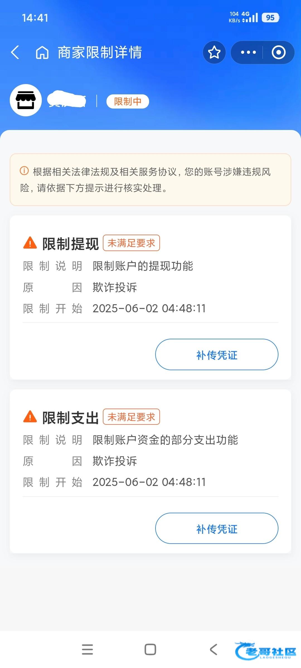Image resolution: width=301 pixels, height=668 pixels.
Task: Tap the info icon in notice banner
Action: tap(24, 171)
